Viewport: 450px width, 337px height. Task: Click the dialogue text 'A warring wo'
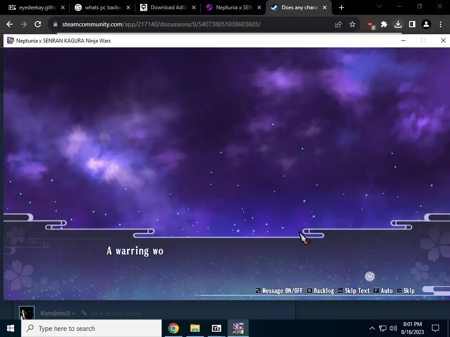pos(135,251)
